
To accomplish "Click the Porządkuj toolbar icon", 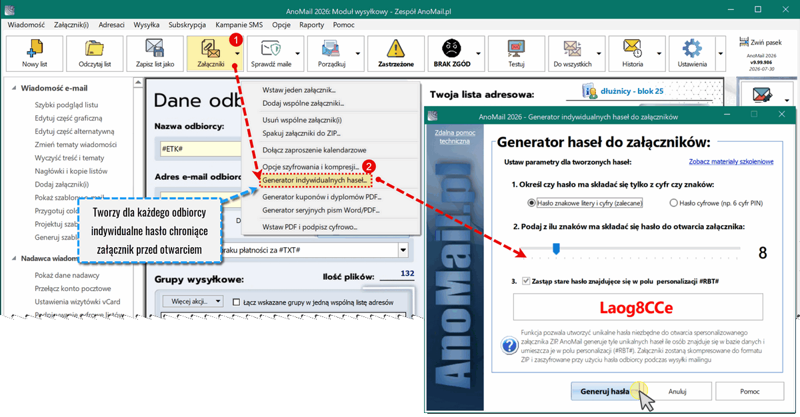I will tap(331, 48).
